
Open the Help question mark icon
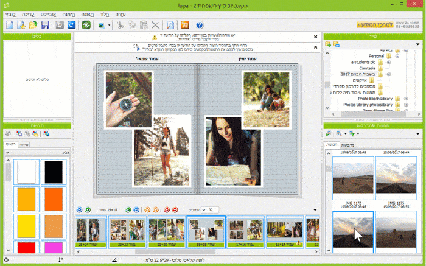200,25
